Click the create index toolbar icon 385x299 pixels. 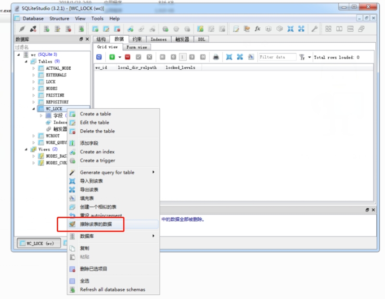point(130,29)
